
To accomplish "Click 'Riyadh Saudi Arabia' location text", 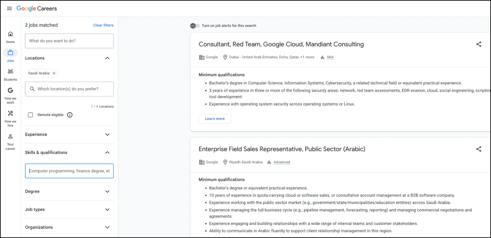I will point(246,162).
